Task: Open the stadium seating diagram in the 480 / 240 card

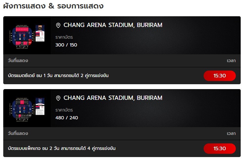Action: (x=21, y=110)
